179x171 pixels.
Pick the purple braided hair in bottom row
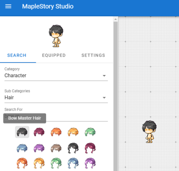(x=90, y=163)
